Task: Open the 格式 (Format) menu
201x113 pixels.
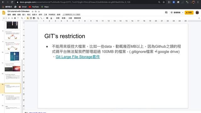Action: [29, 15]
